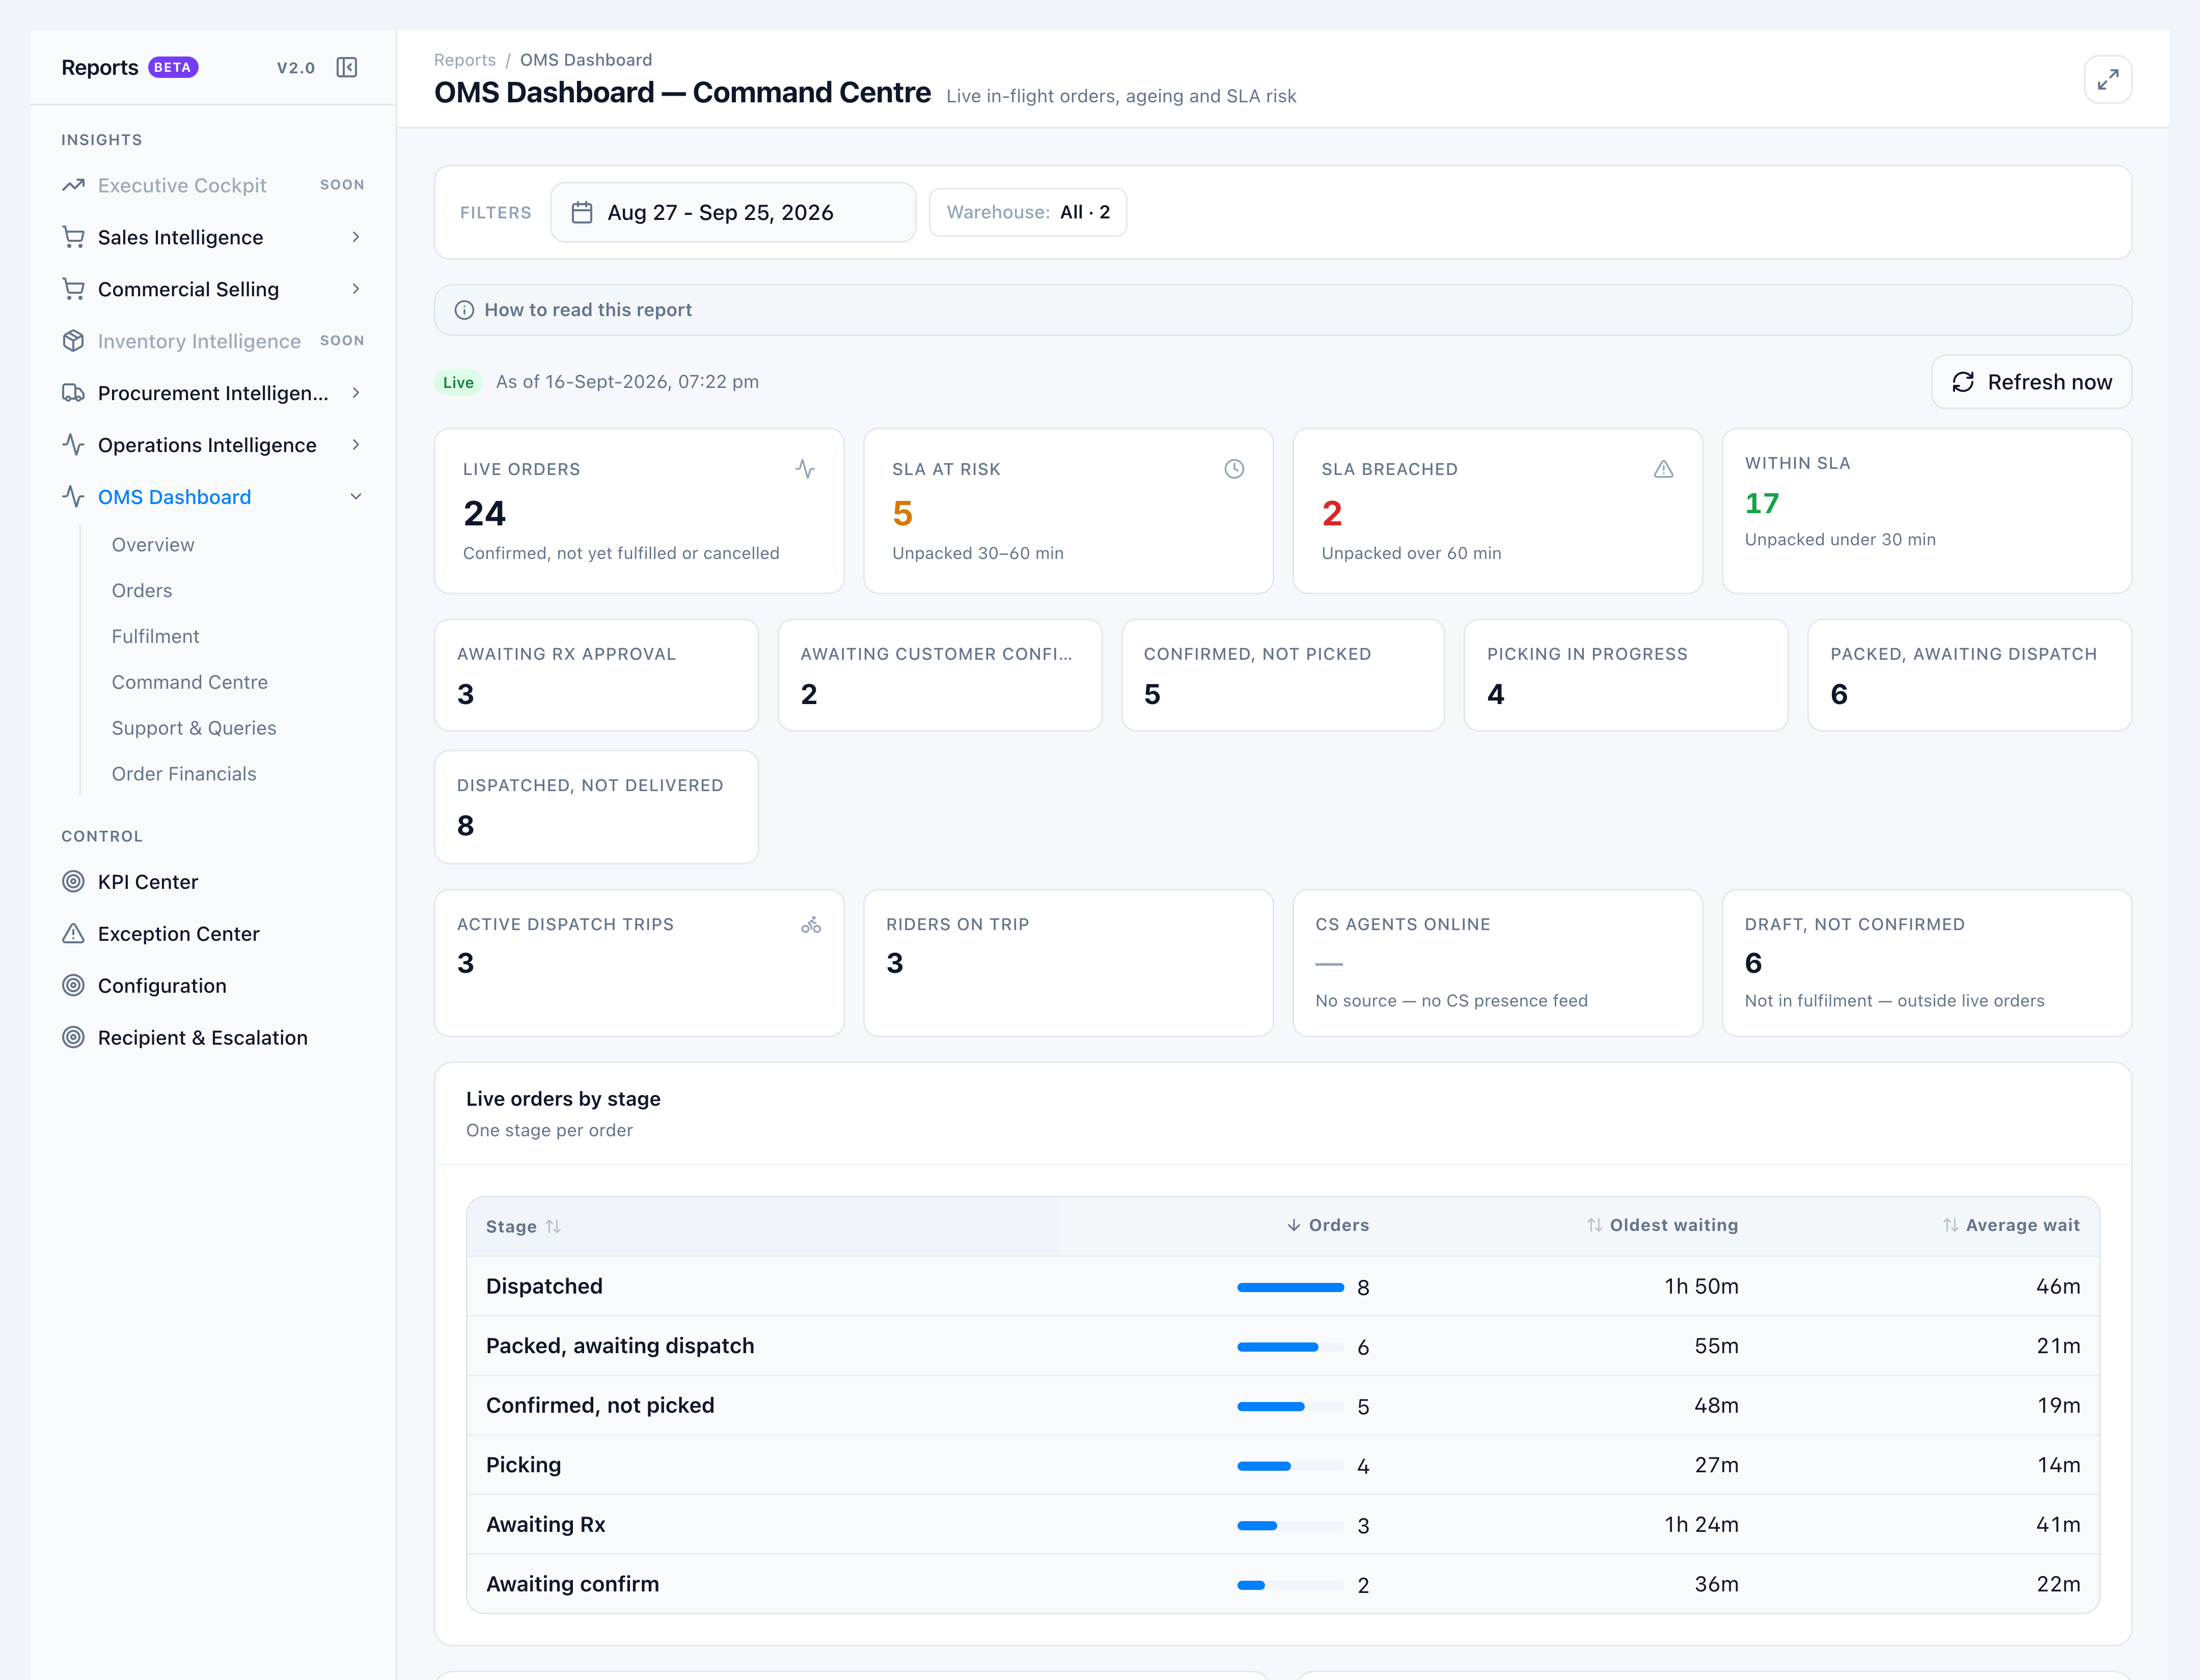Sort table by Average wait column
The width and height of the screenshot is (2200, 1680).
pyautogui.click(x=2011, y=1225)
